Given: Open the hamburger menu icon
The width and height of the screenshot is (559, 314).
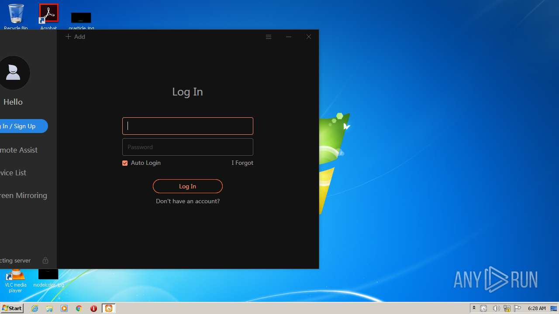Looking at the screenshot, I should pyautogui.click(x=269, y=37).
